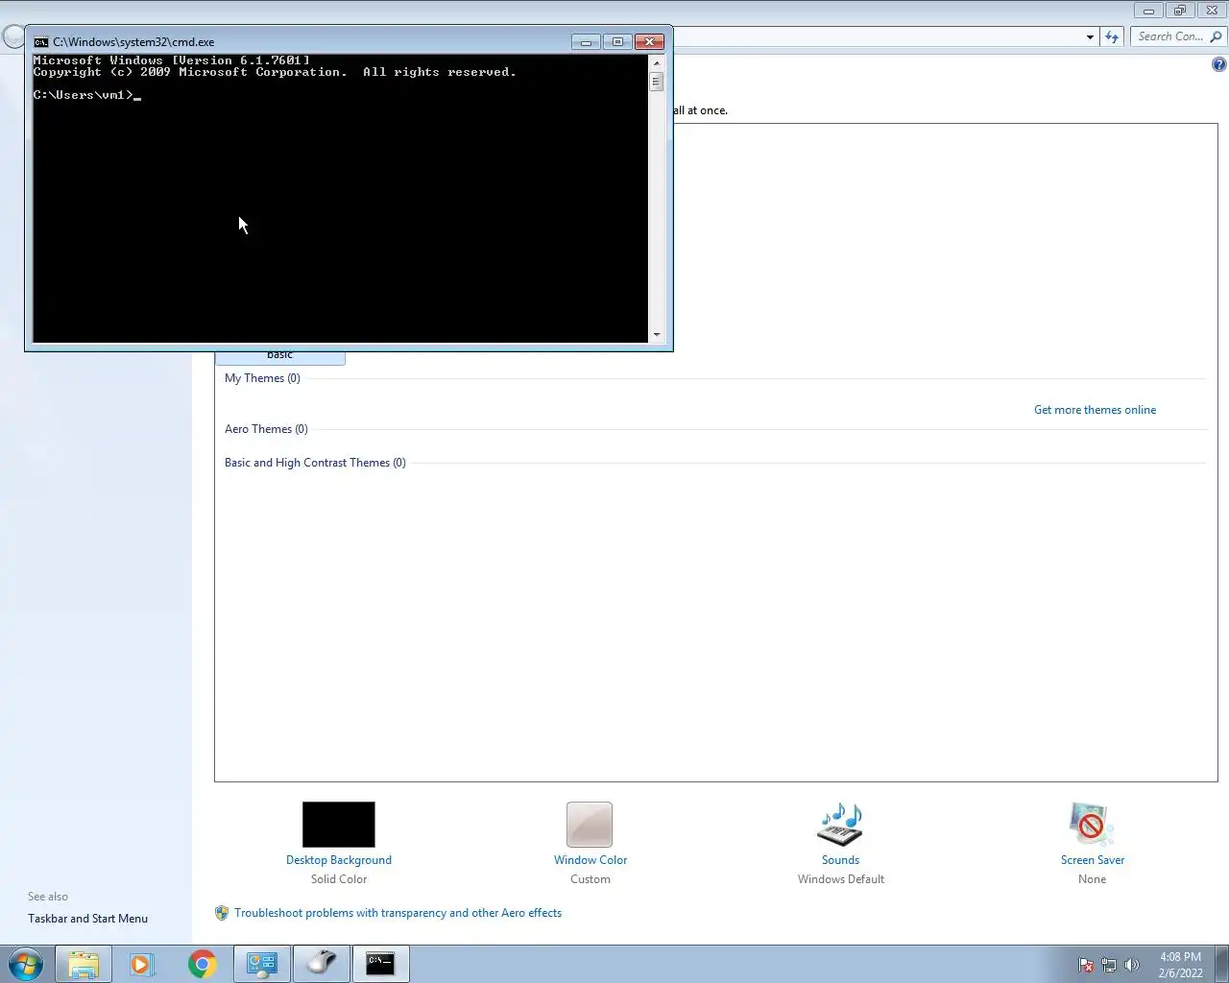Image resolution: width=1229 pixels, height=983 pixels.
Task: Open the Sounds icon
Action: pos(840,825)
